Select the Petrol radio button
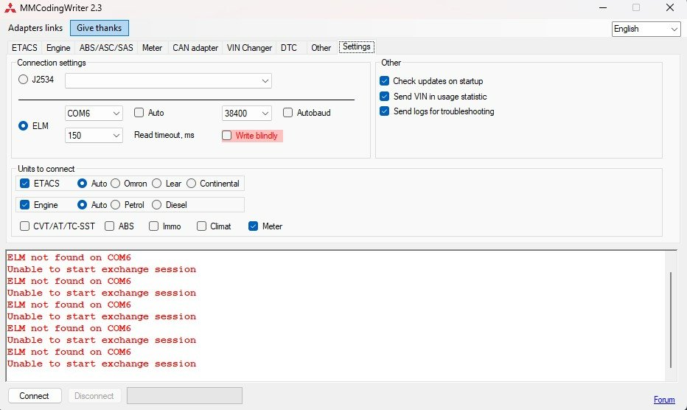Viewport: 687px width, 410px height. click(x=115, y=205)
